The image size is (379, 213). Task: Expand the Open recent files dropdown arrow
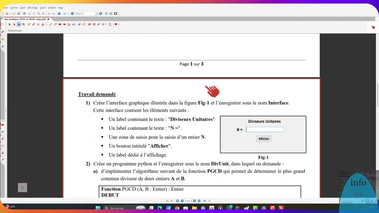(x=11, y=14)
